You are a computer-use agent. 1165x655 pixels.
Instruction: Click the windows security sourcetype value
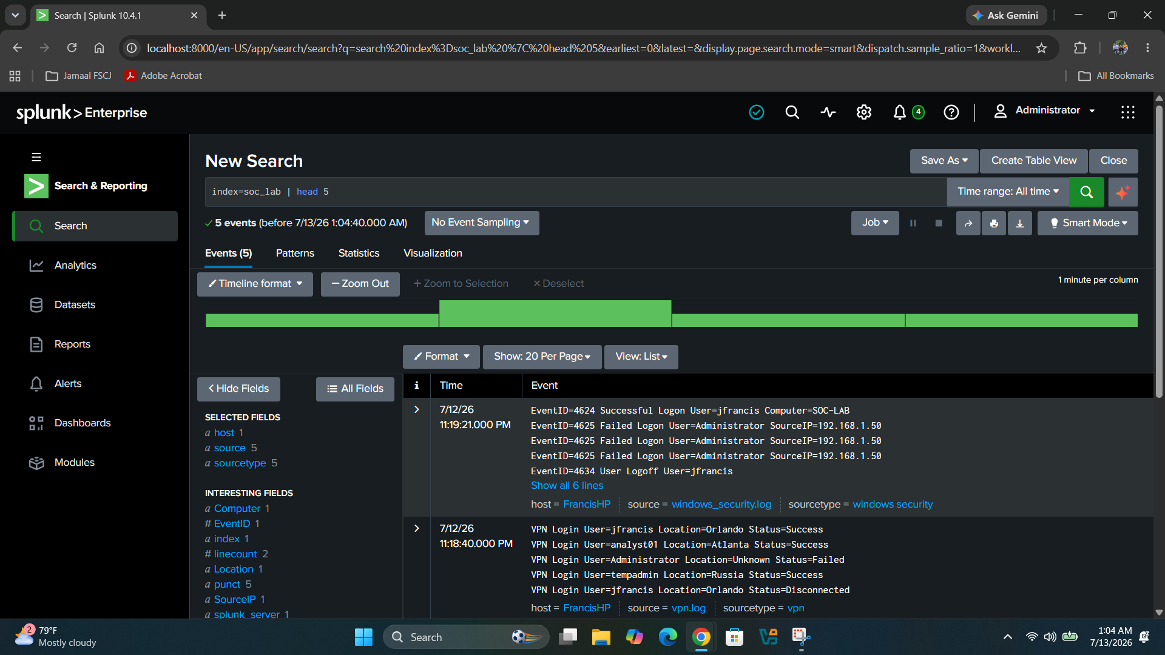[893, 505]
